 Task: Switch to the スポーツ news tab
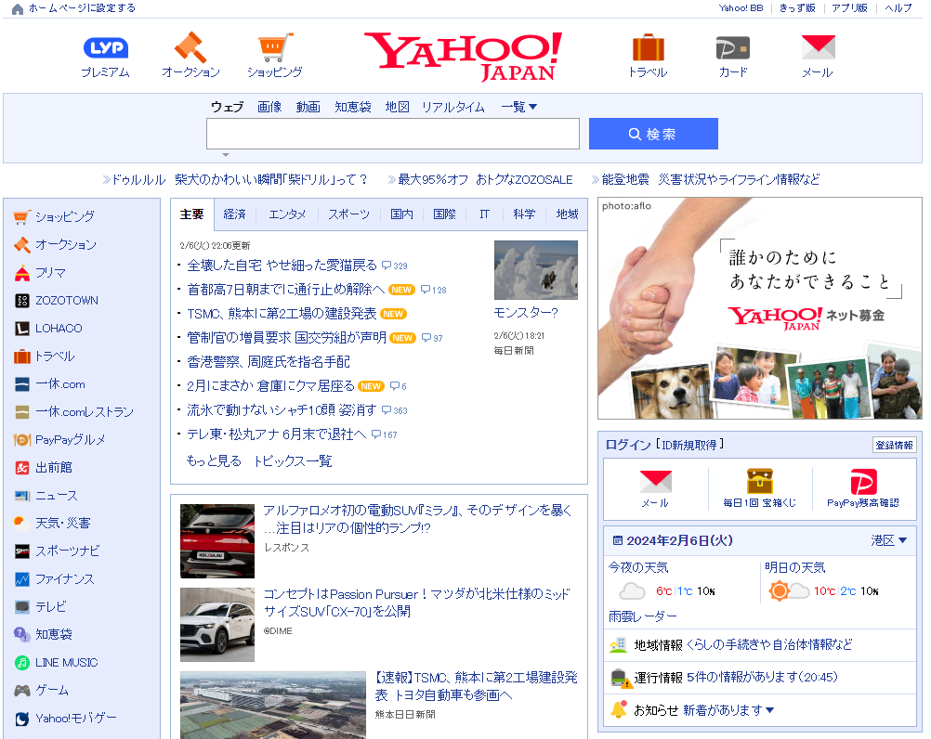[349, 214]
